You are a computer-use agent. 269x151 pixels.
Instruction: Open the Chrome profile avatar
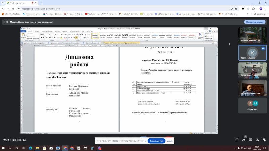(261, 9)
